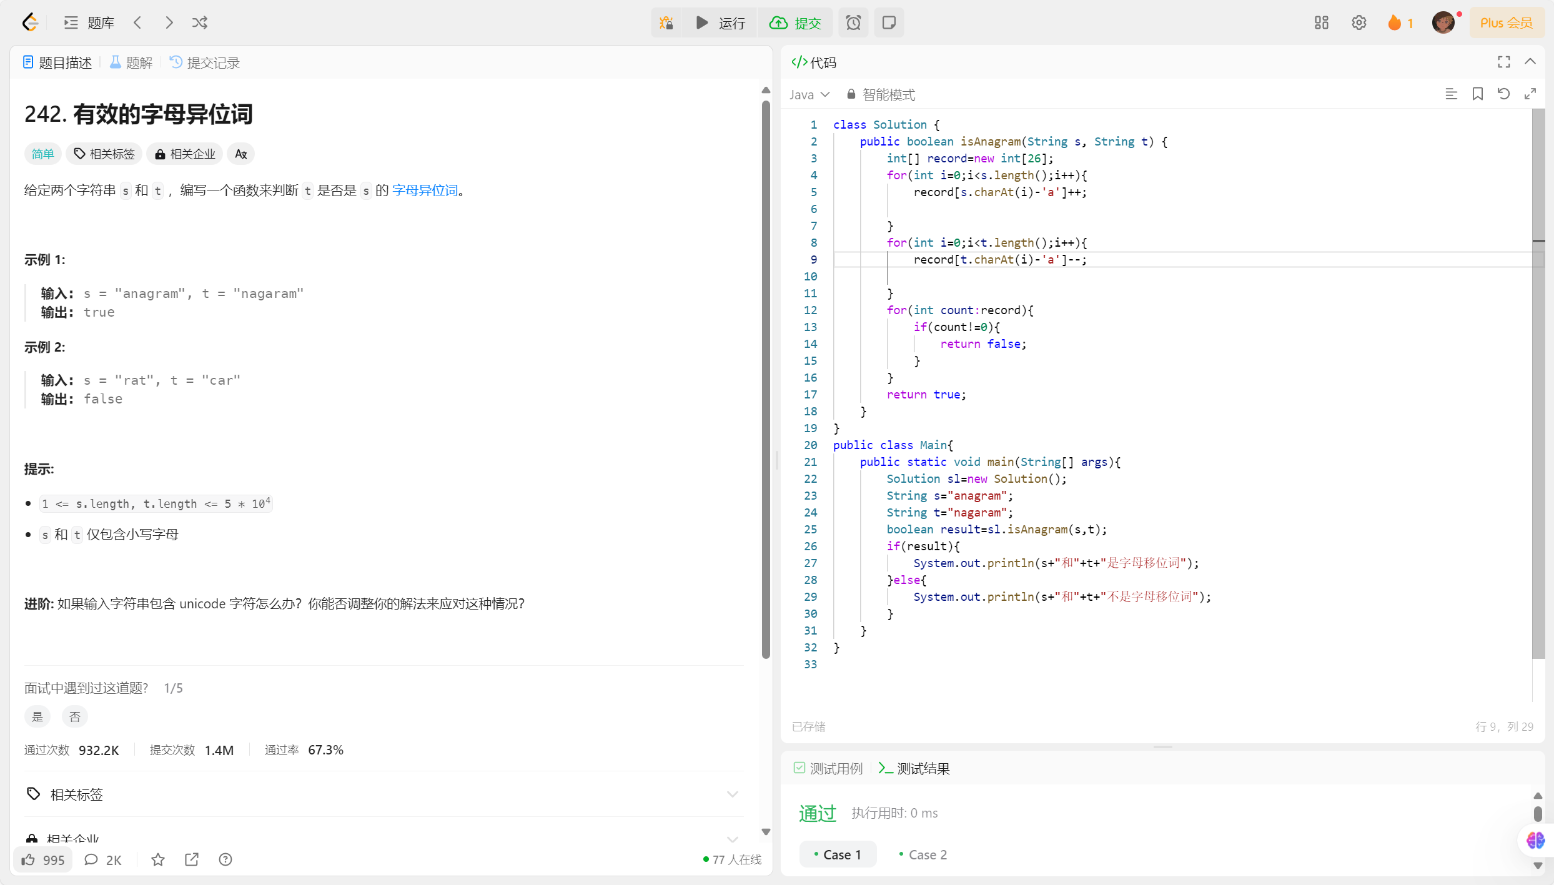Click the shuffle random problem icon

[200, 23]
